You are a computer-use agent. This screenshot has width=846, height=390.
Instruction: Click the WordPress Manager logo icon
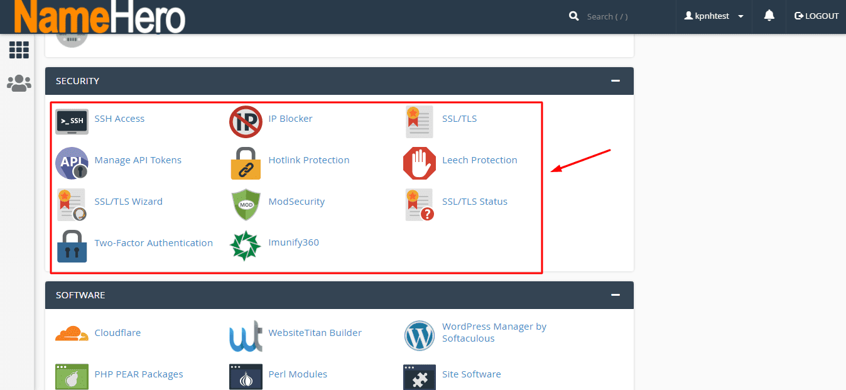point(419,335)
